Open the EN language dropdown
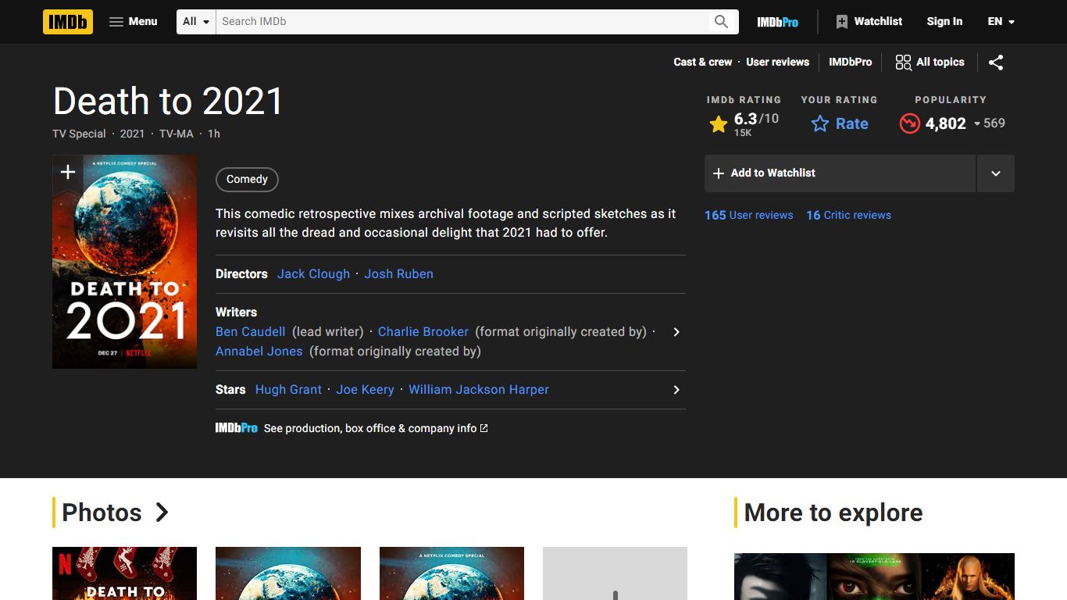The width and height of the screenshot is (1067, 600). coord(1001,22)
